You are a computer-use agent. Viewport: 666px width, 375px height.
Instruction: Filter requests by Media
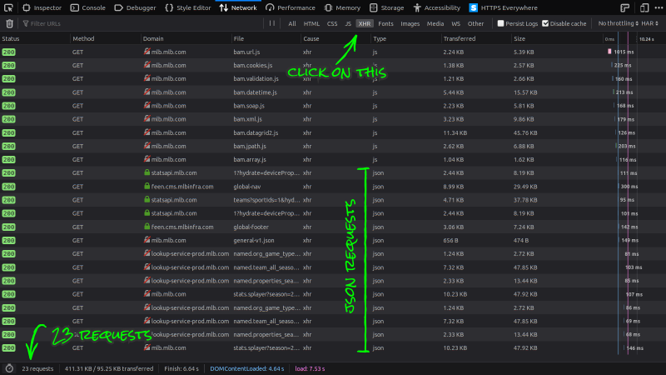click(x=435, y=23)
